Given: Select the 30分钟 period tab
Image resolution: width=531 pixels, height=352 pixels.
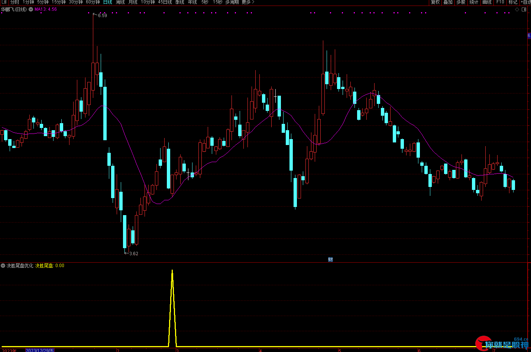Looking at the screenshot, I should 76,2.
